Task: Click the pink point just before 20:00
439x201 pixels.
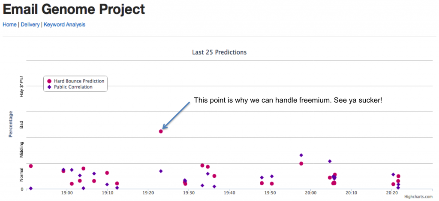Action: (x=301, y=164)
